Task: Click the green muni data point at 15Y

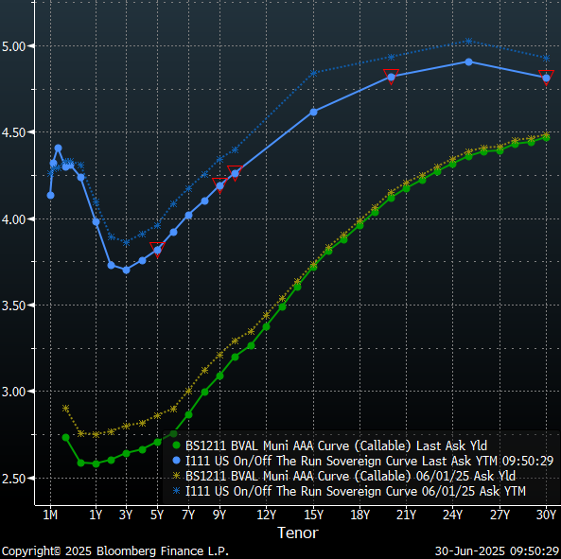Action: tap(313, 267)
